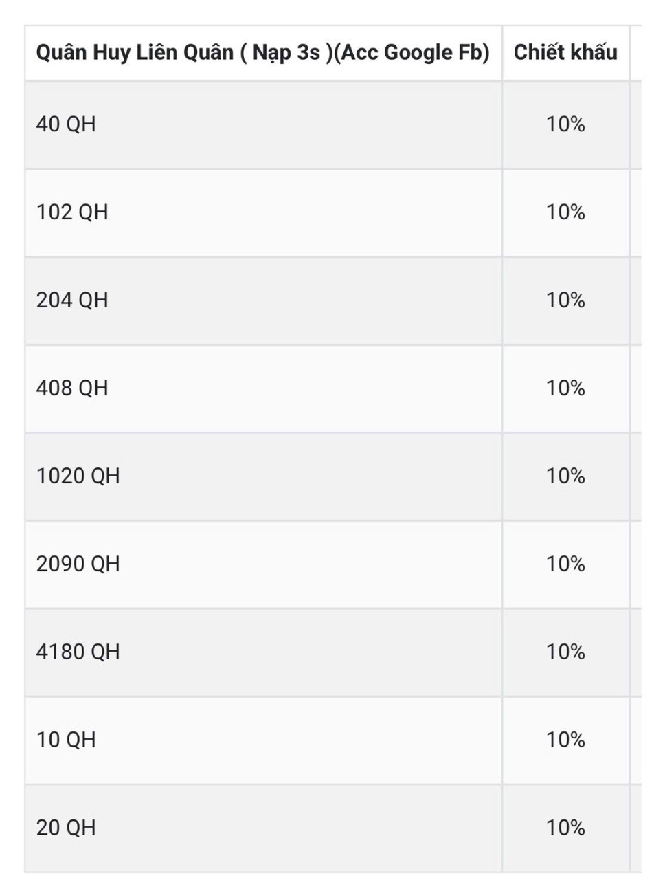Select the 1020 QH row
665x880 pixels.
[332, 476]
